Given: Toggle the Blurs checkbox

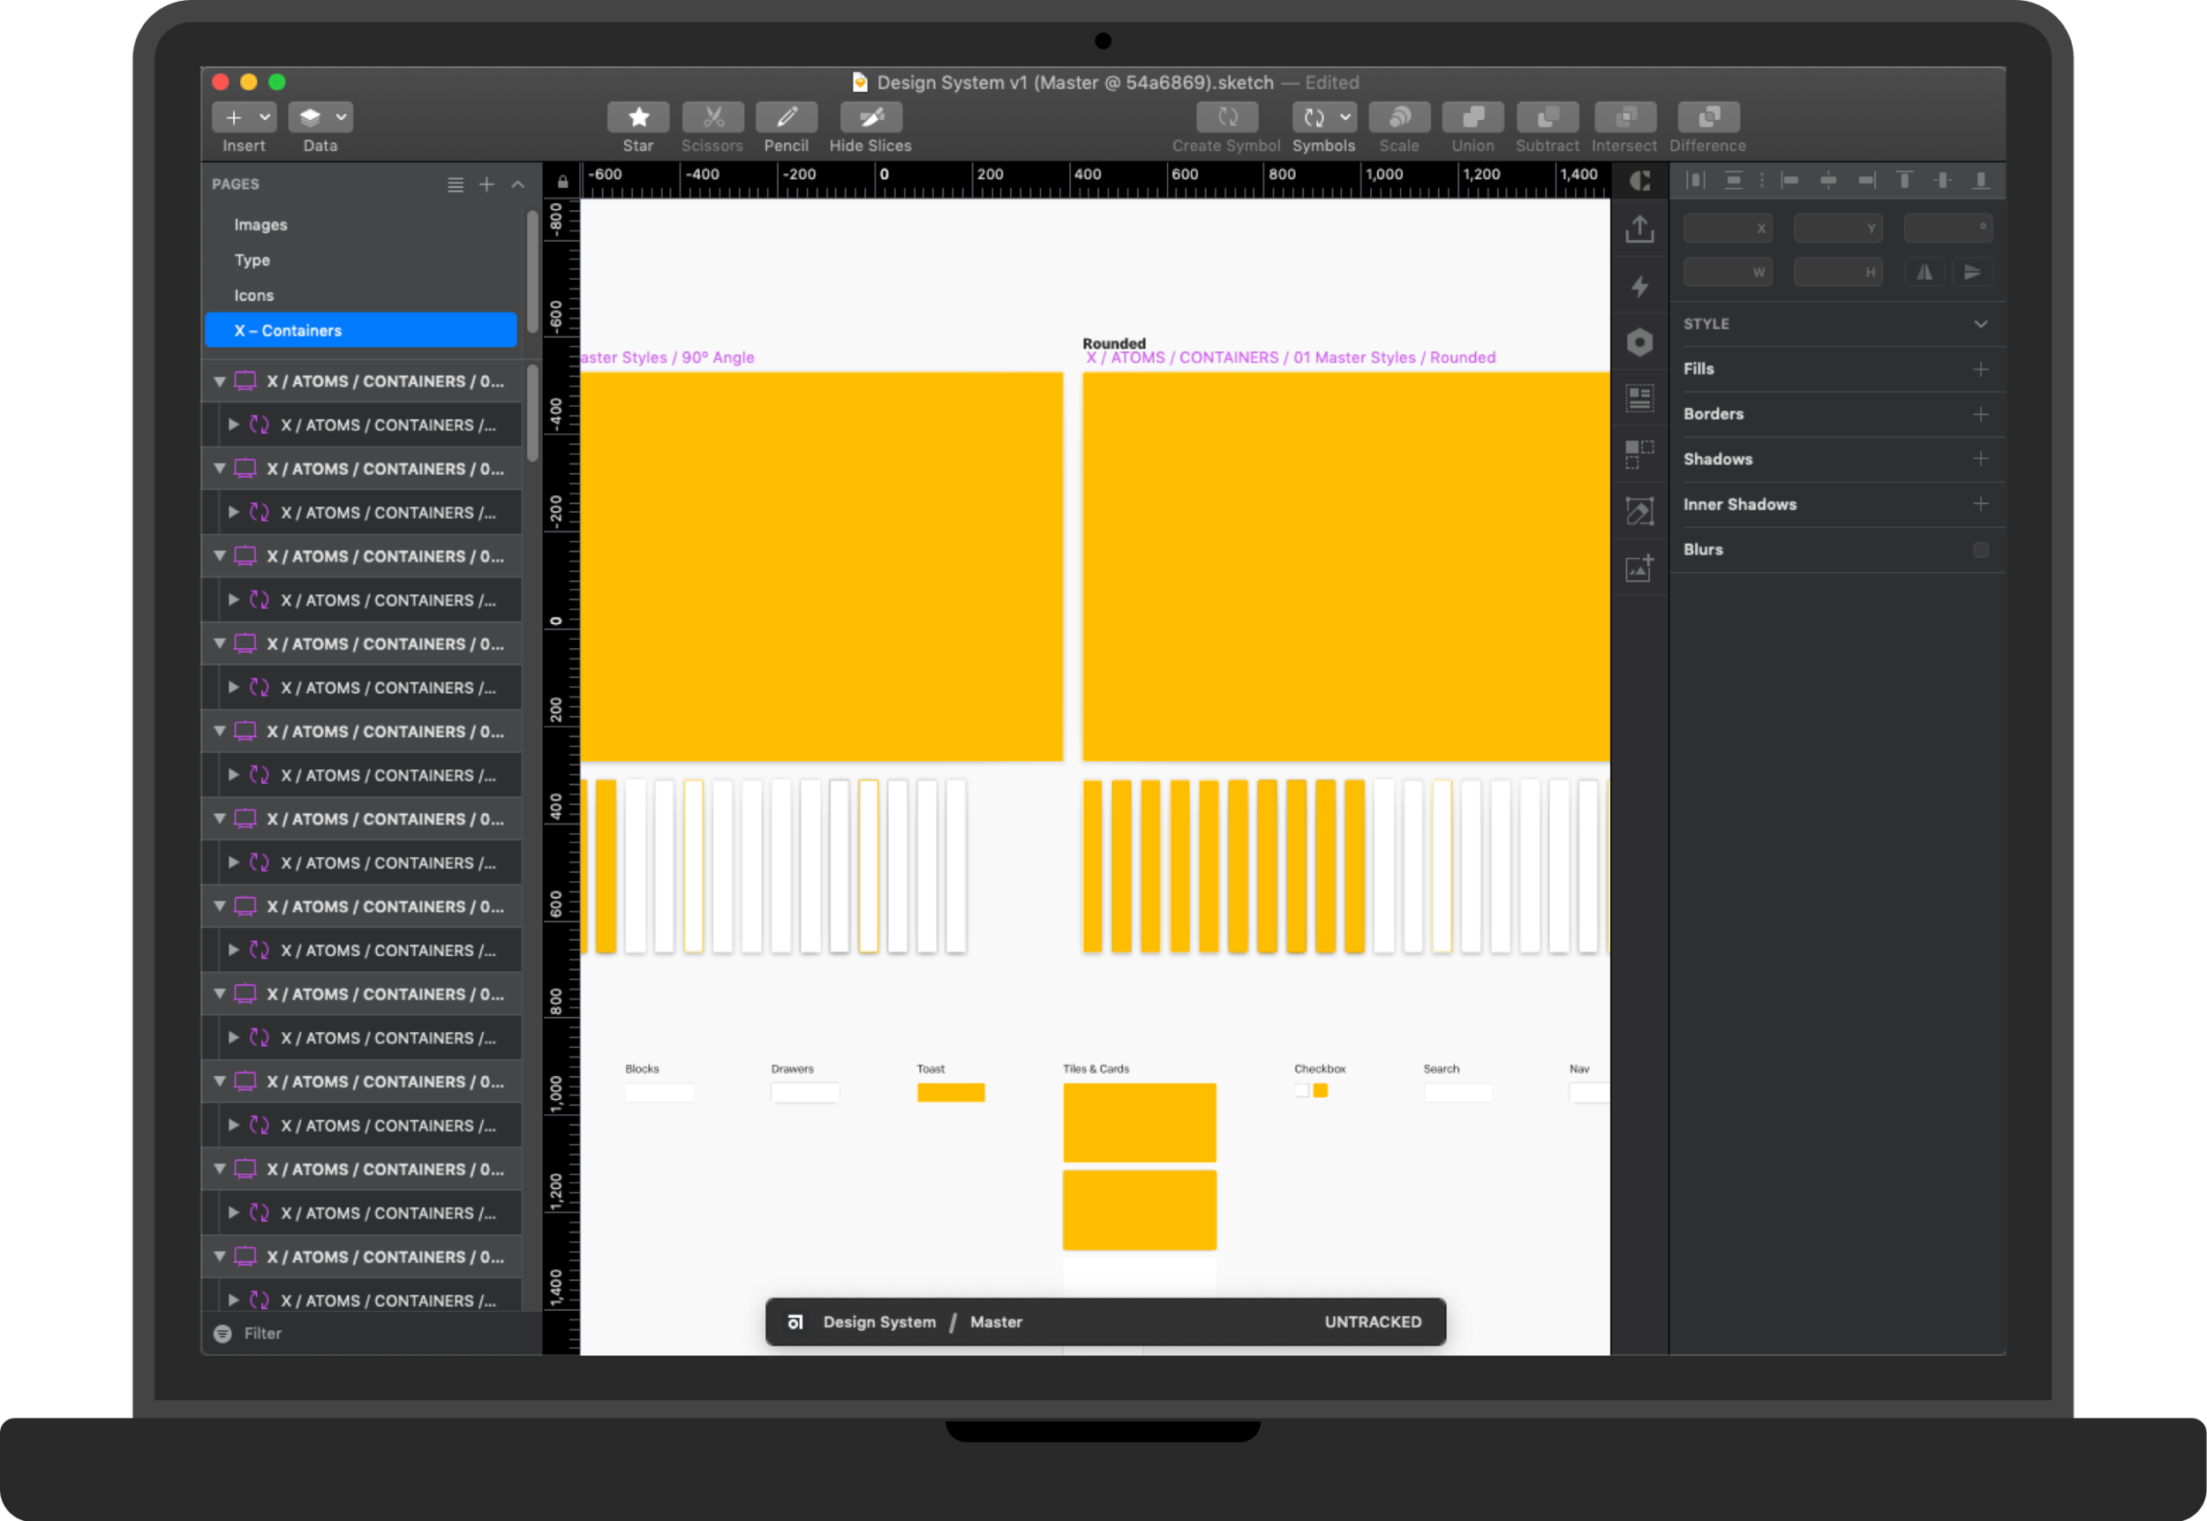Looking at the screenshot, I should 1980,550.
